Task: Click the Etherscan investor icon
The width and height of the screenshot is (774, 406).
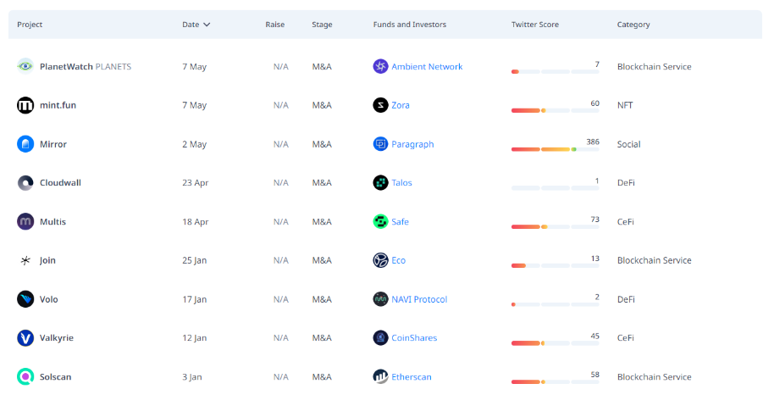Action: click(380, 377)
